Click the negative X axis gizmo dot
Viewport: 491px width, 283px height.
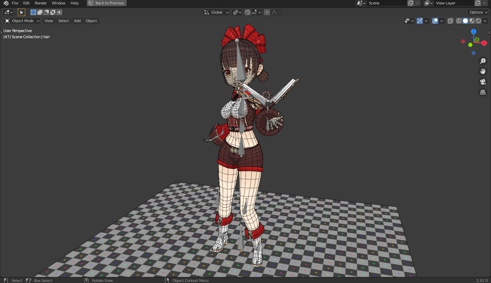[463, 42]
